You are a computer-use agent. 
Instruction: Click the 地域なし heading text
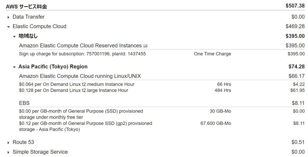[28, 36]
